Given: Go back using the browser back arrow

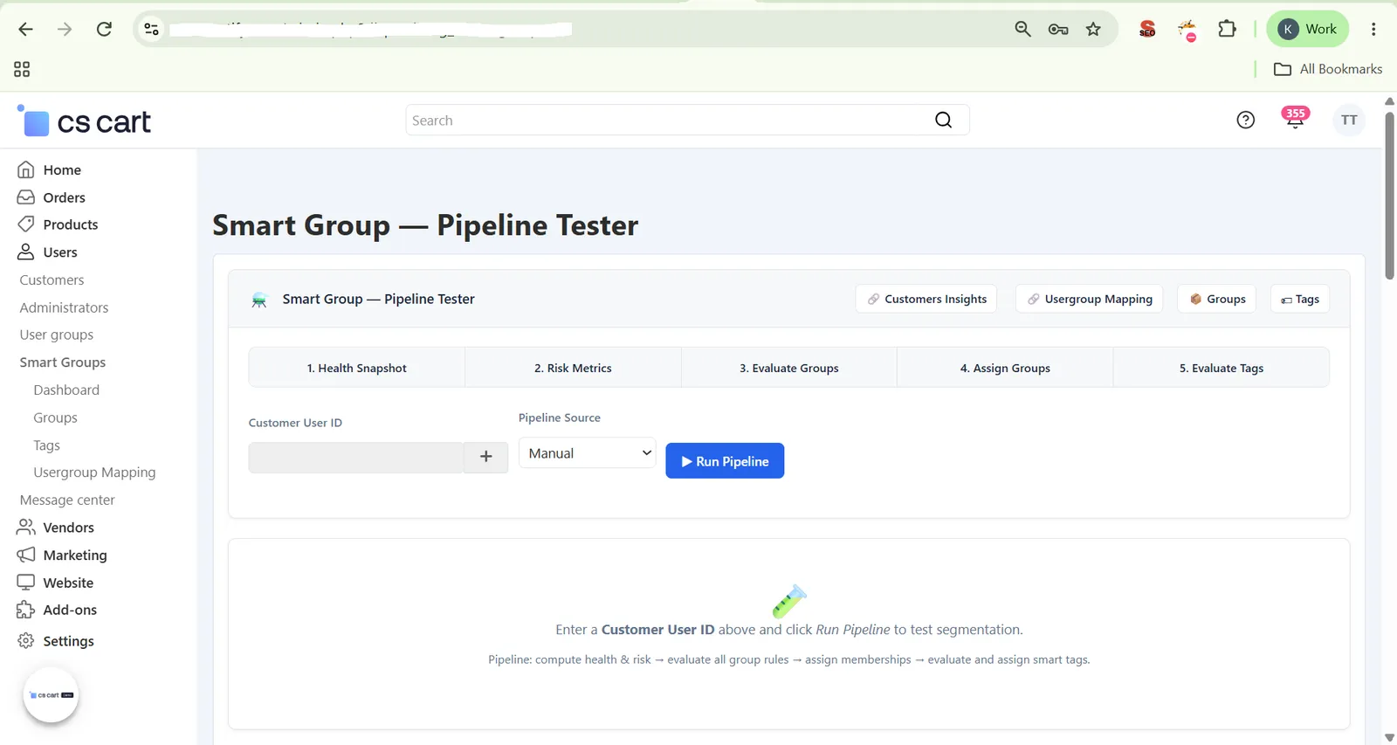Looking at the screenshot, I should pyautogui.click(x=25, y=29).
